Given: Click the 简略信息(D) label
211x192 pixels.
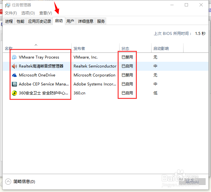Looking at the screenshot, I should 24,181.
